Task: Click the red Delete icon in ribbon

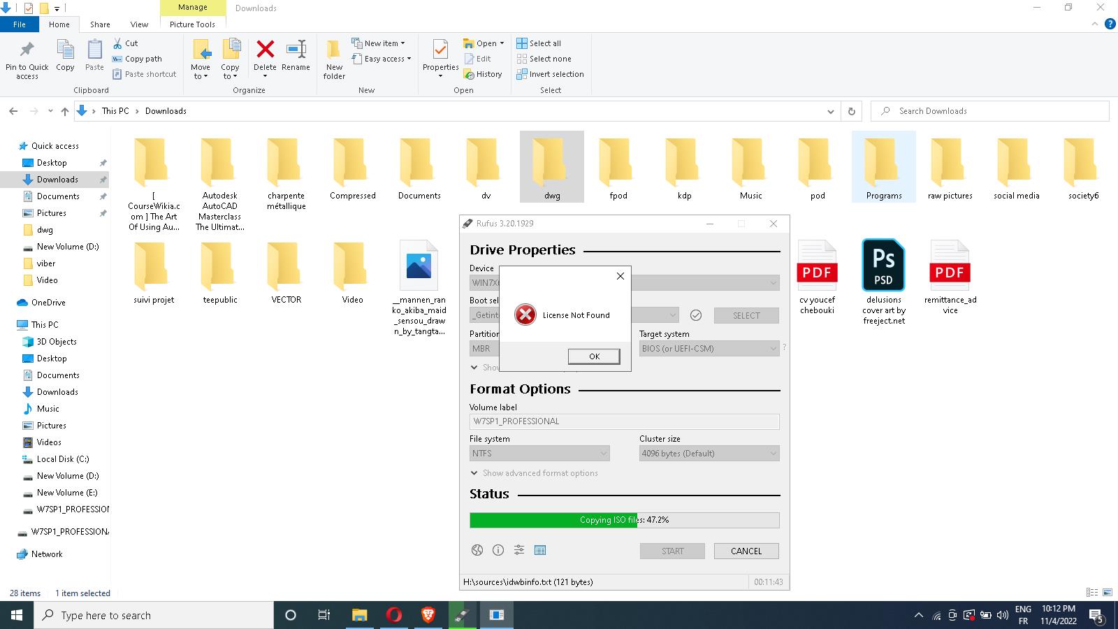Action: [265, 50]
